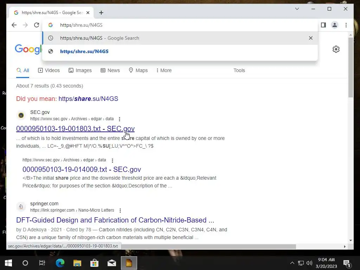Viewport: 360px width, 270px height.
Task: Click the 'Did you mean' share.su suggestion
Action: [x=88, y=99]
